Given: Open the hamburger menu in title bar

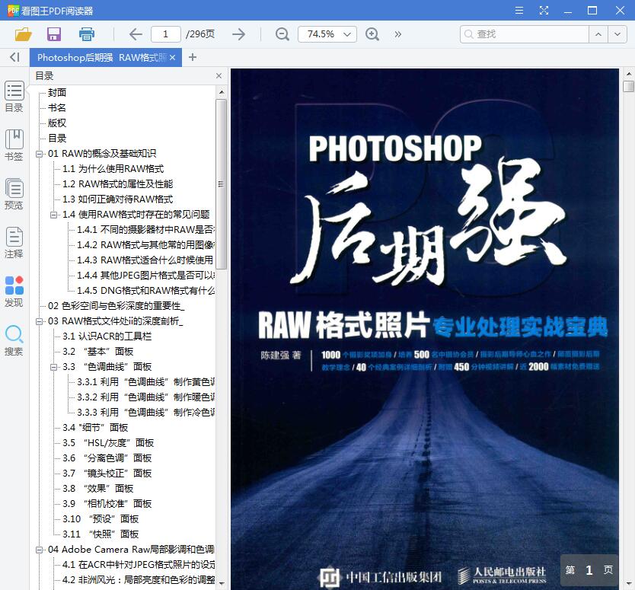Looking at the screenshot, I should point(519,11).
